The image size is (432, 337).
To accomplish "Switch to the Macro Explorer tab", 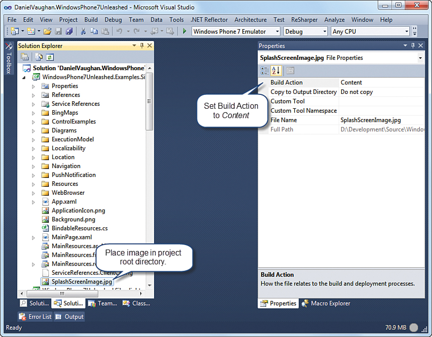I will (326, 303).
